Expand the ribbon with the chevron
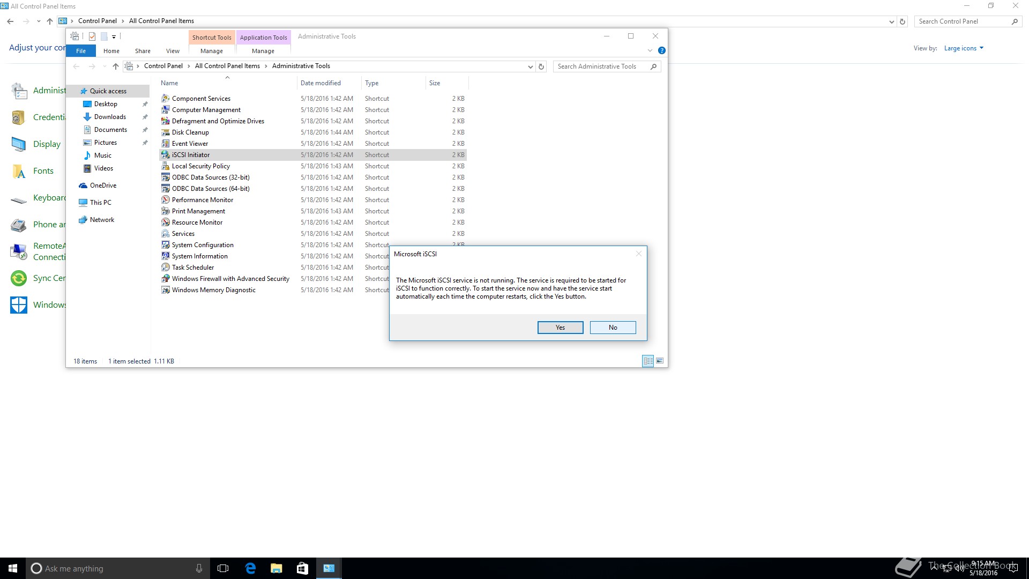This screenshot has height=579, width=1029. tap(650, 50)
